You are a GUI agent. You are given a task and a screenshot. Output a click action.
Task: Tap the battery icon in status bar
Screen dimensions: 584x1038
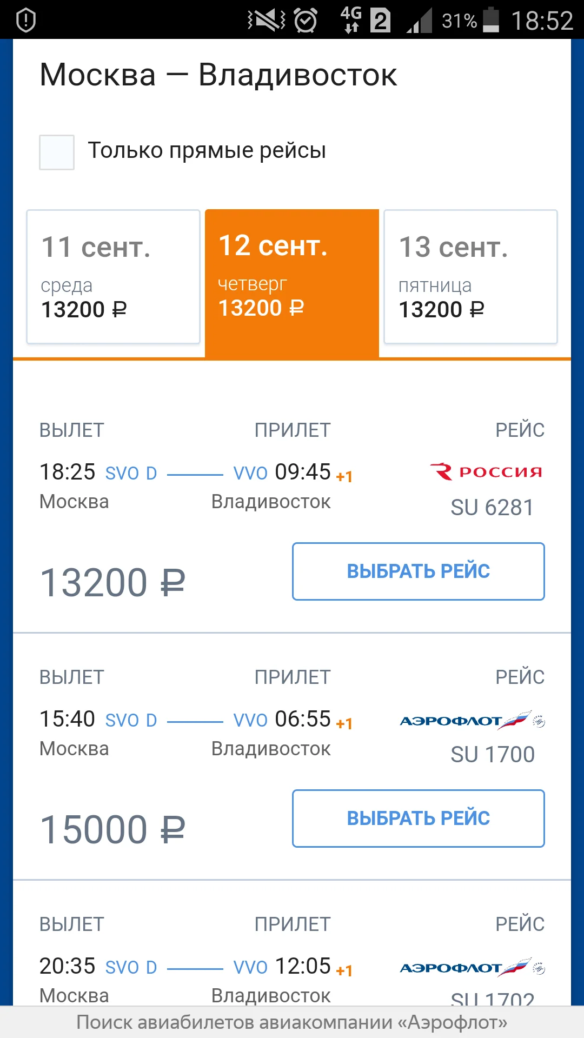click(x=490, y=21)
